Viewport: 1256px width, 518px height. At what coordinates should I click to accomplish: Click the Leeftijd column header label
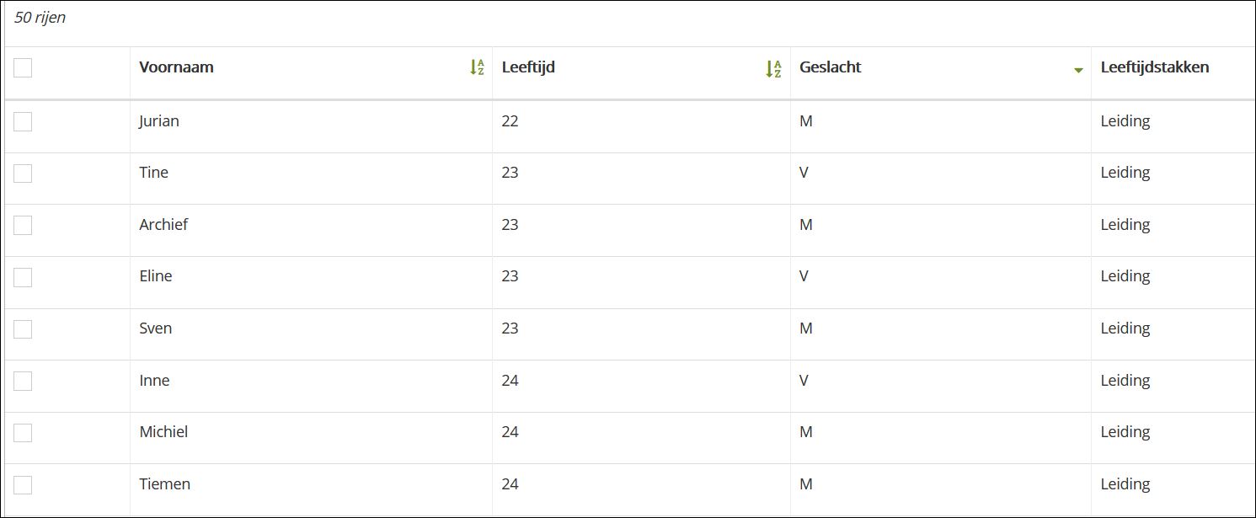pos(528,67)
